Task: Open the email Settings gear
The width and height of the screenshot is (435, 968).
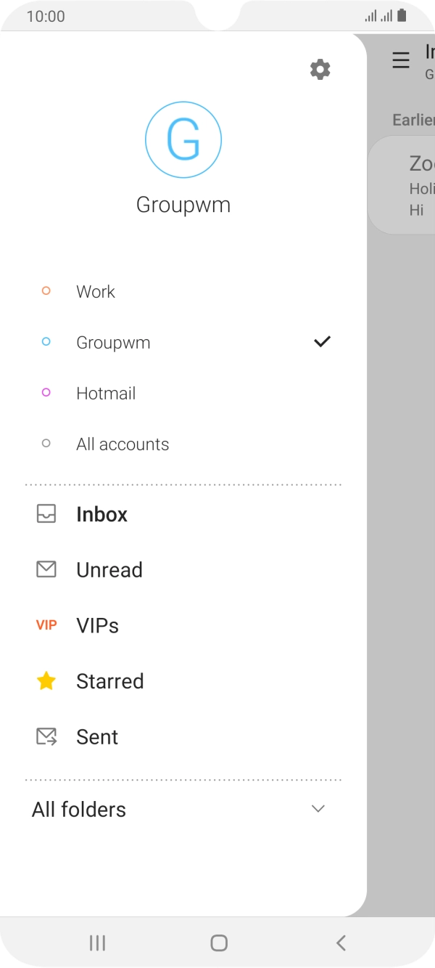Action: 320,69
